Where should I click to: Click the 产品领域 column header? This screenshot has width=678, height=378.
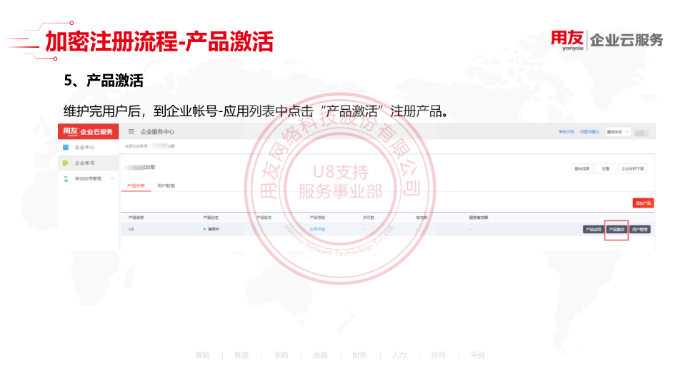pyautogui.click(x=317, y=218)
